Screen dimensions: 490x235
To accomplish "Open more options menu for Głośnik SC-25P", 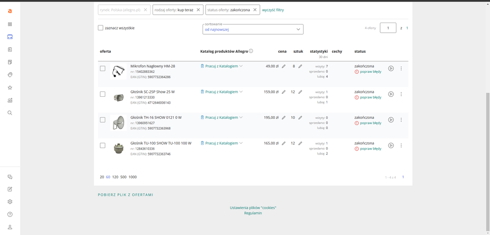I will click(x=401, y=94).
